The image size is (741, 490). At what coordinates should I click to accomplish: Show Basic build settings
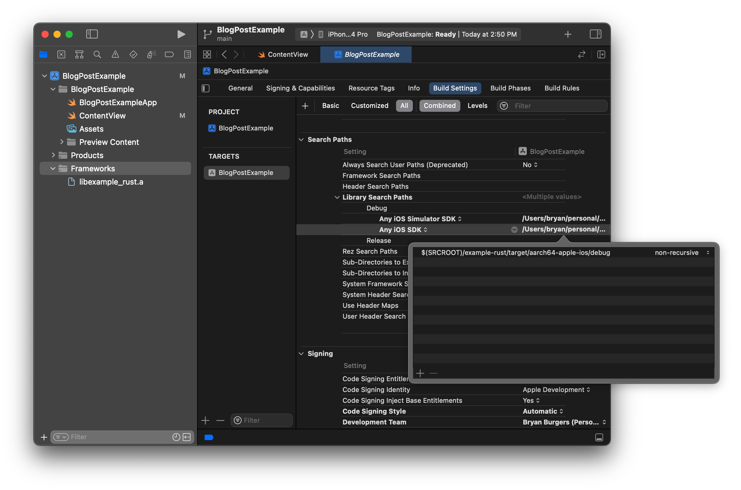point(330,106)
